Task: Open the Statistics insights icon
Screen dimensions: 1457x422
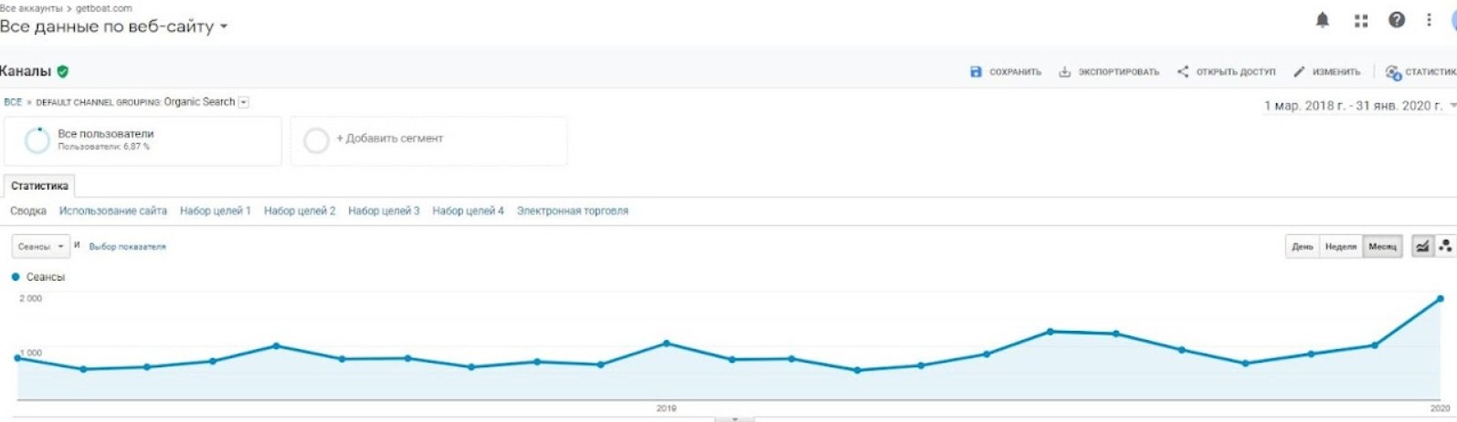Action: click(1393, 72)
